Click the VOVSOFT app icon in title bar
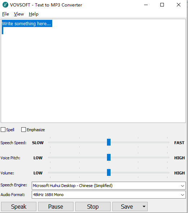 5,5
